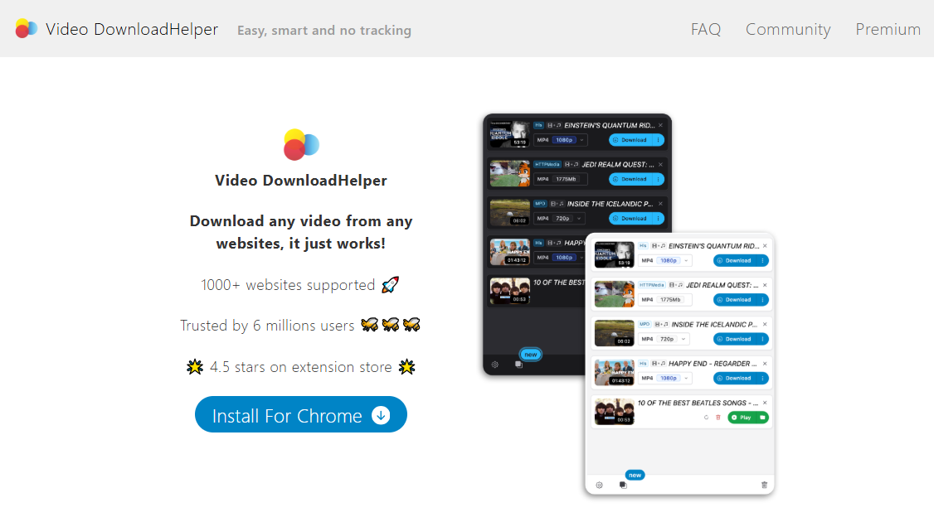Click the Video DownloadHelper logo in the header
Screen dimensions: 934x517
(x=27, y=28)
